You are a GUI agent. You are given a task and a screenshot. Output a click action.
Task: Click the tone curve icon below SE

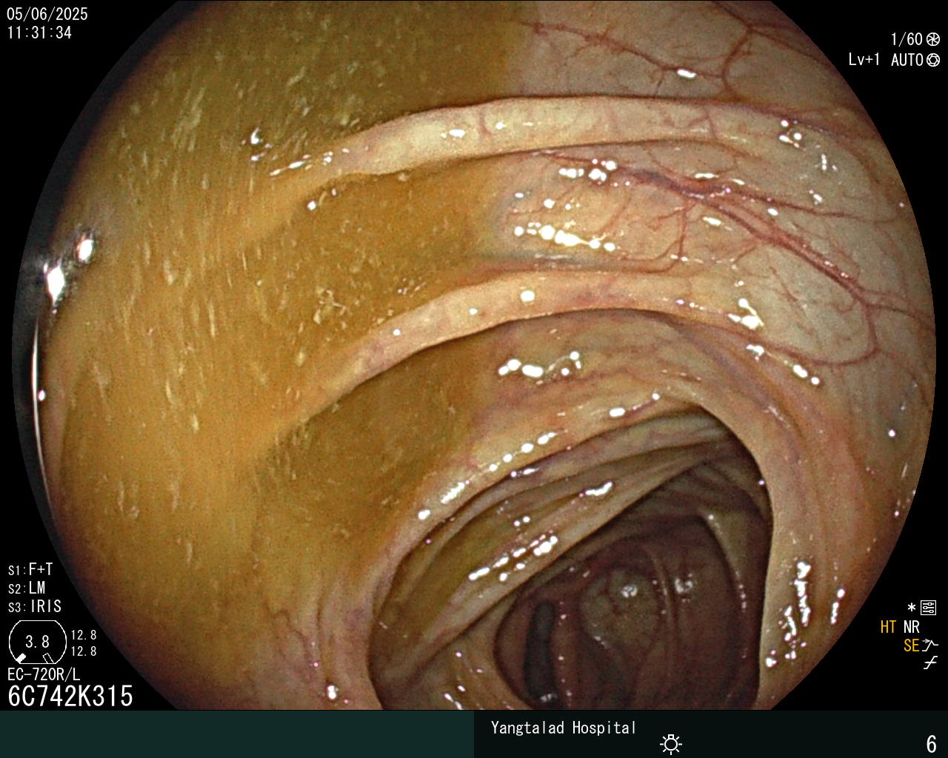(x=930, y=663)
